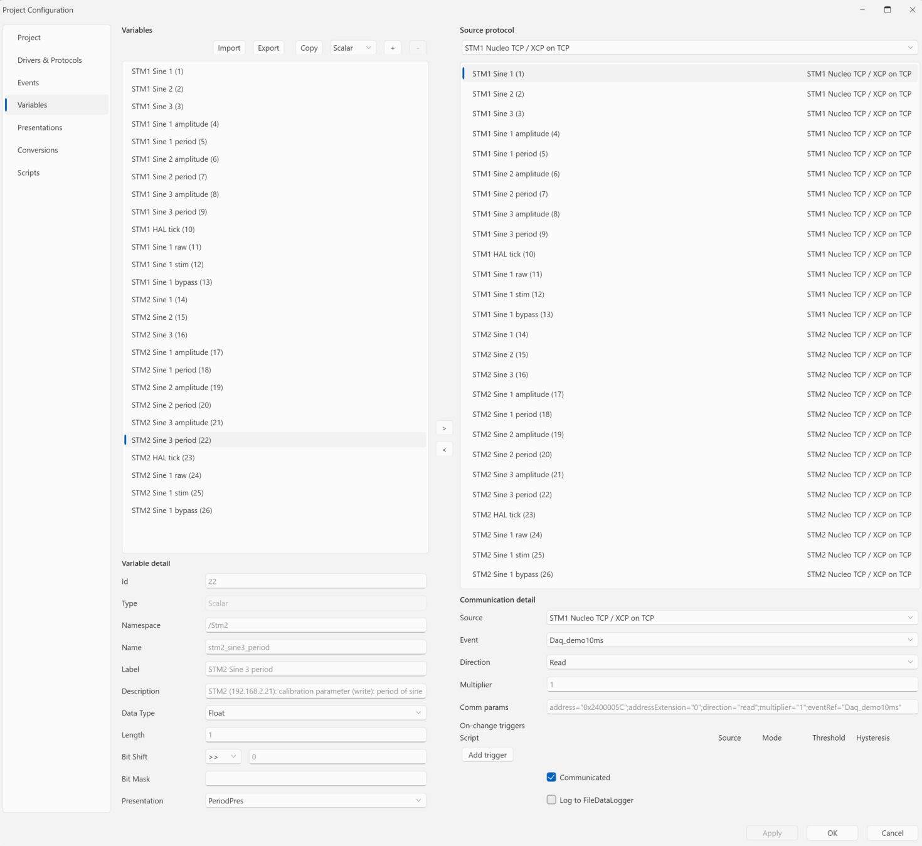Click the move left arrow button
The height and width of the screenshot is (846, 922).
pyautogui.click(x=444, y=450)
